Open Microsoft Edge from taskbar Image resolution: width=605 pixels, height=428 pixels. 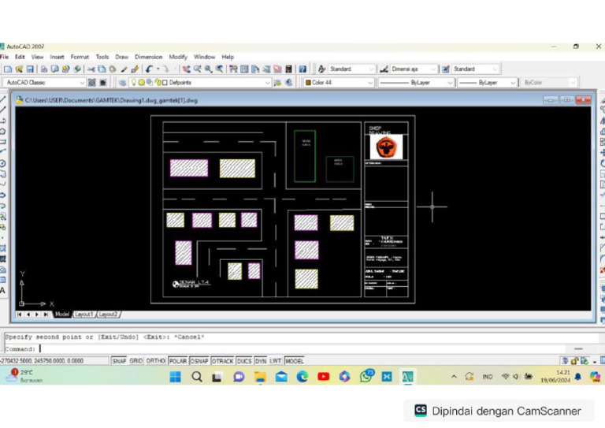(302, 377)
